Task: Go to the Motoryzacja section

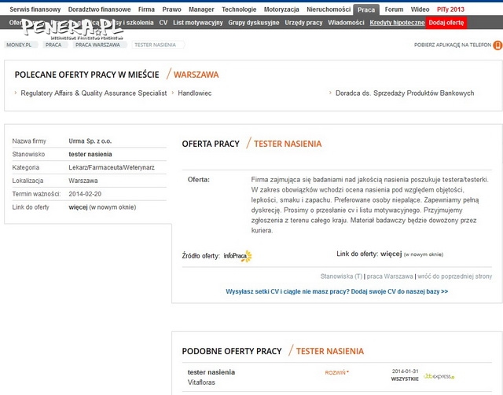Action: pos(281,9)
